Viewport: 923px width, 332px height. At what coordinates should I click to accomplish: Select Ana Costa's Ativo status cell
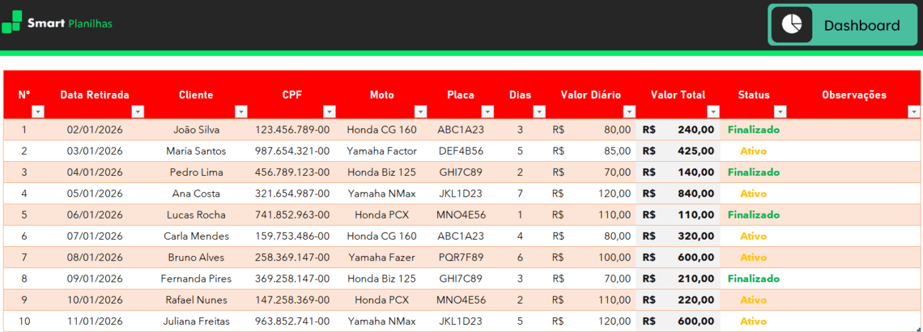tap(753, 194)
